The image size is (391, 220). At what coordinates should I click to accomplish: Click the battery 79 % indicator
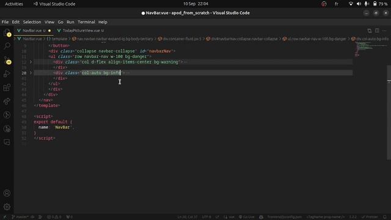tap(380, 4)
